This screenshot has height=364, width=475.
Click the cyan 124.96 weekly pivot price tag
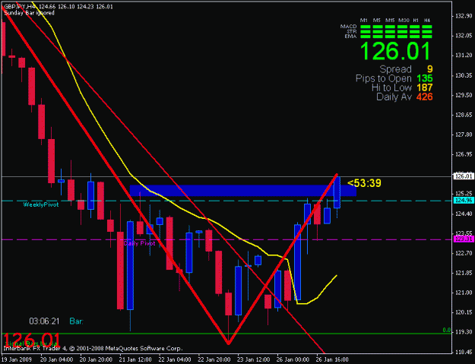(464, 200)
